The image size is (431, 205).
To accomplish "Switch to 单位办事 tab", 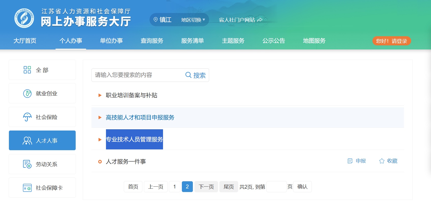I will click(111, 41).
